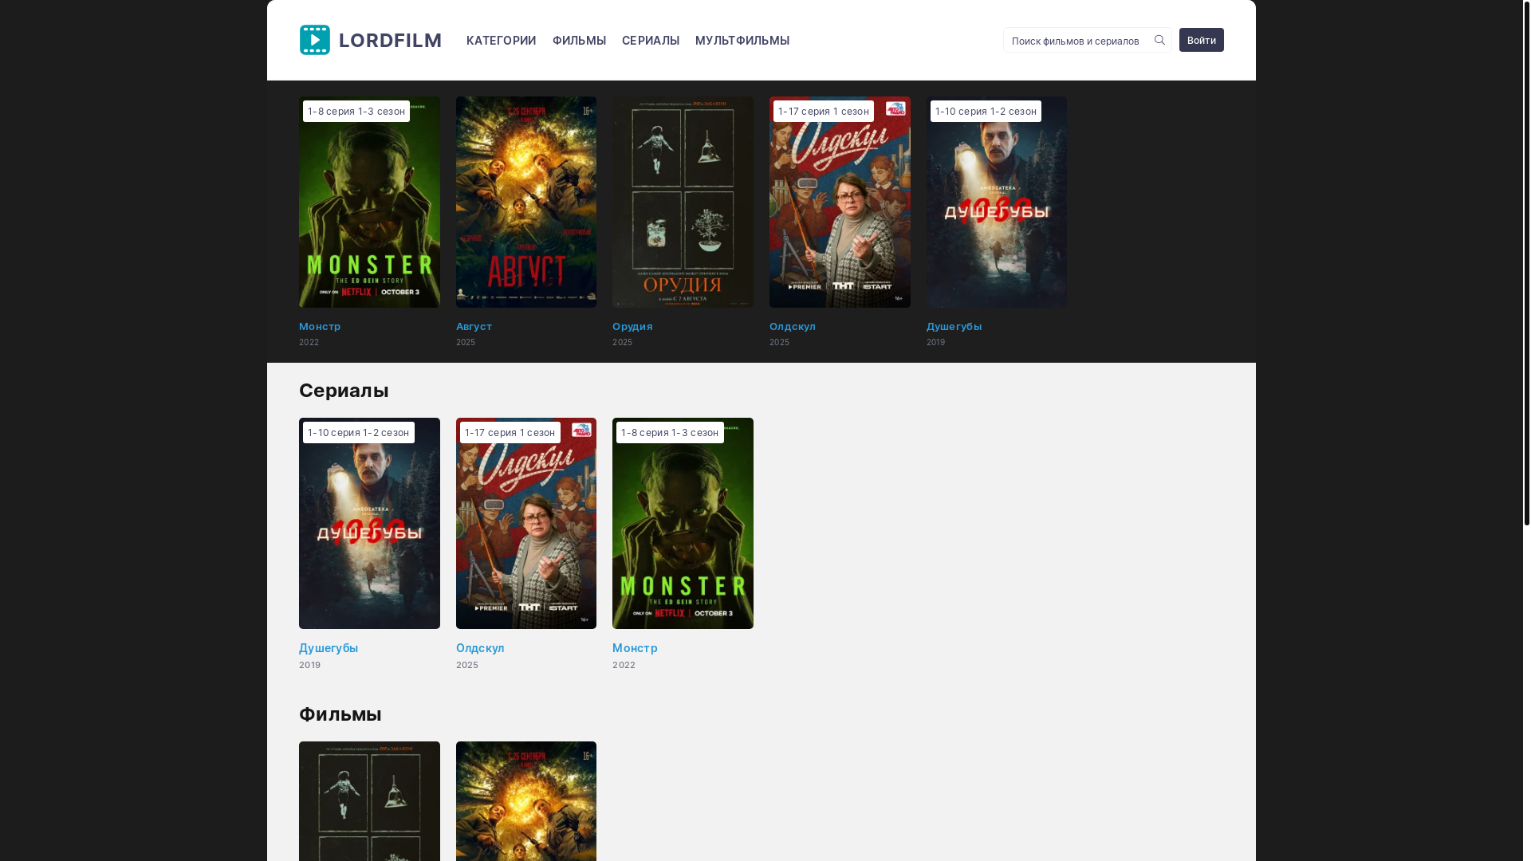
Task: Click the LORDFILM site title
Action: [390, 40]
